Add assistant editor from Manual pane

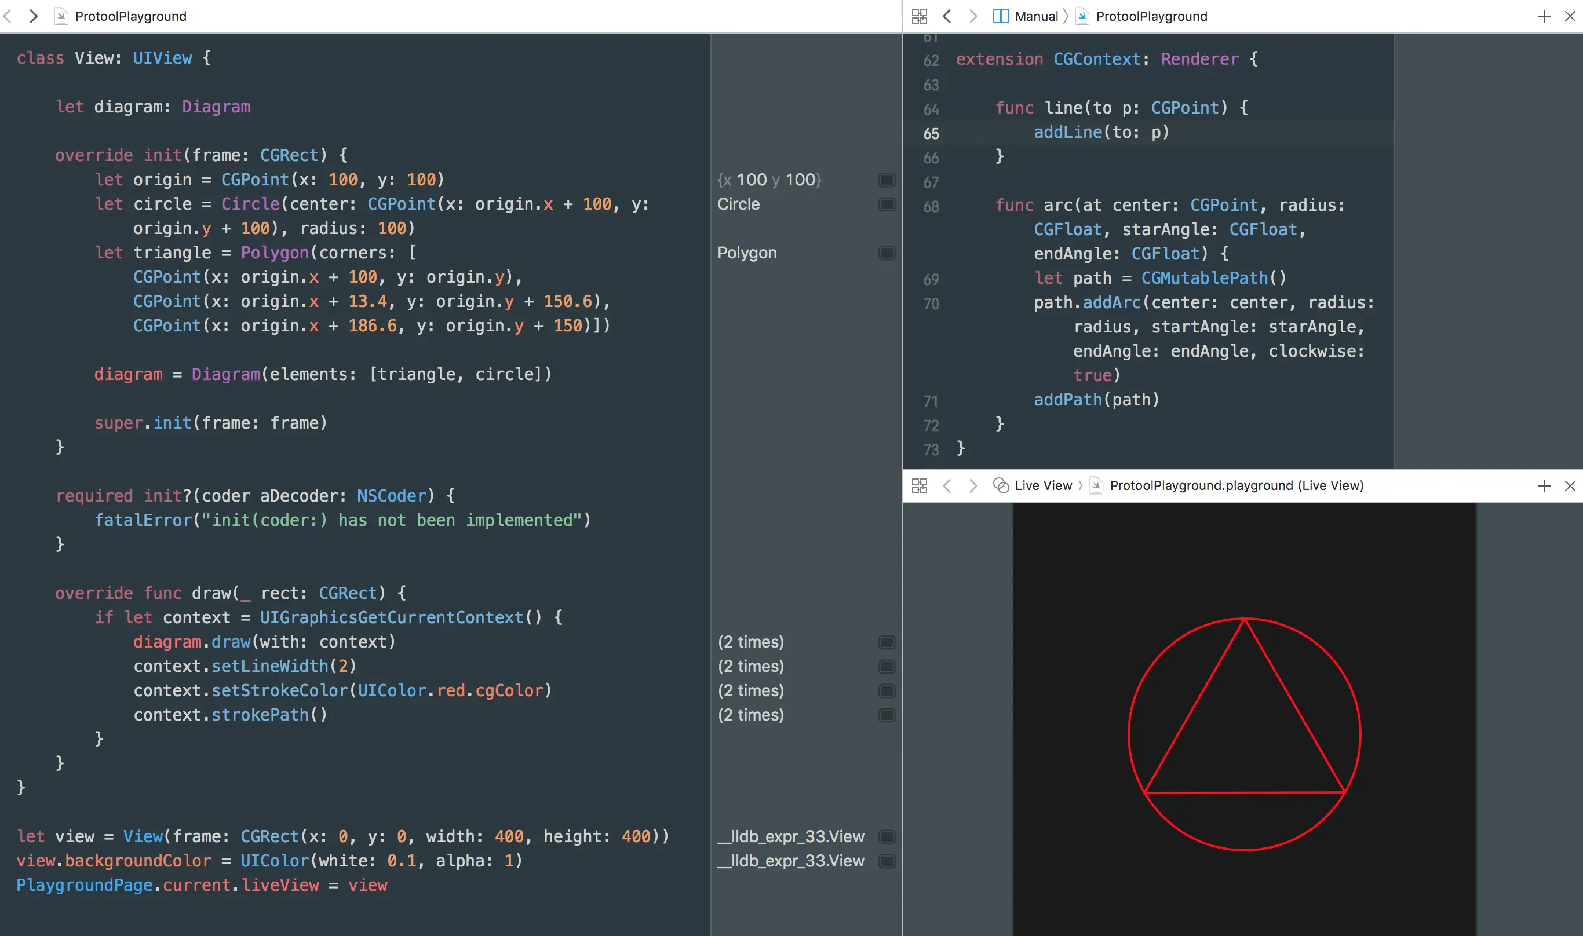tap(1544, 16)
